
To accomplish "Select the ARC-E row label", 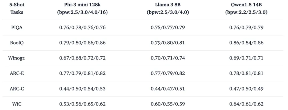I will click(17, 73).
